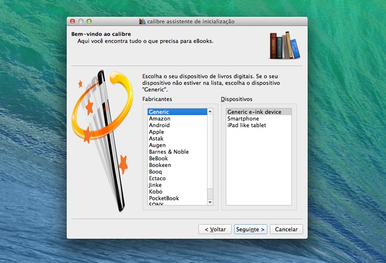386x263 pixels.
Task: Pick Apple in the manufacturers list
Action: [x=177, y=132]
